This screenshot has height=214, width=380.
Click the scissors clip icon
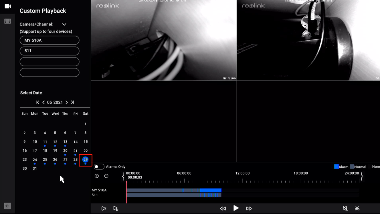(357, 208)
